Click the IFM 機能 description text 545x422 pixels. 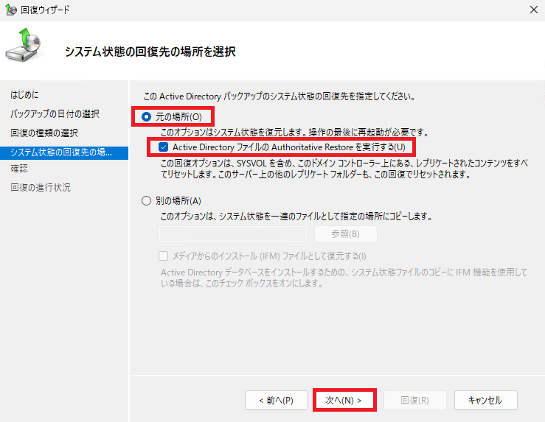(x=344, y=278)
